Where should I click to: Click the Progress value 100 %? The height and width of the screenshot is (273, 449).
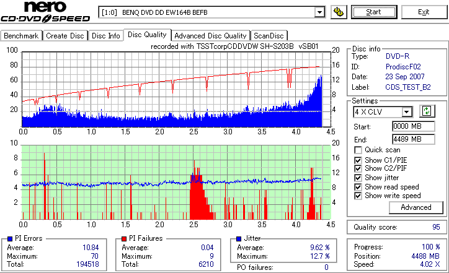pyautogui.click(x=431, y=247)
